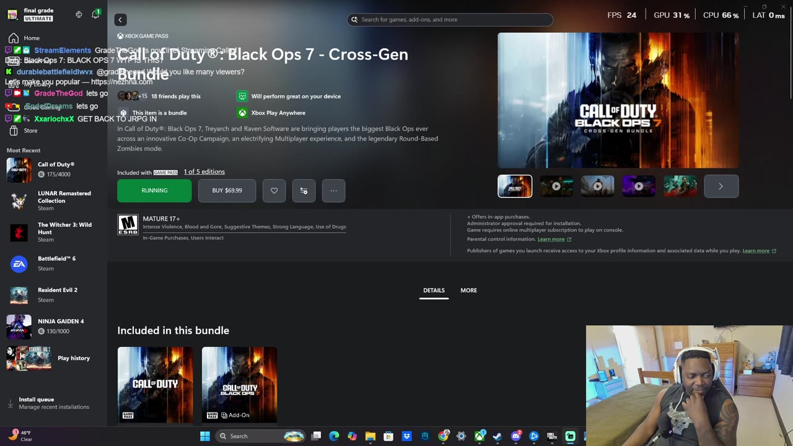Viewport: 793px width, 446px height.
Task: Open Resident Evil 2 in sidebar
Action: point(53,295)
